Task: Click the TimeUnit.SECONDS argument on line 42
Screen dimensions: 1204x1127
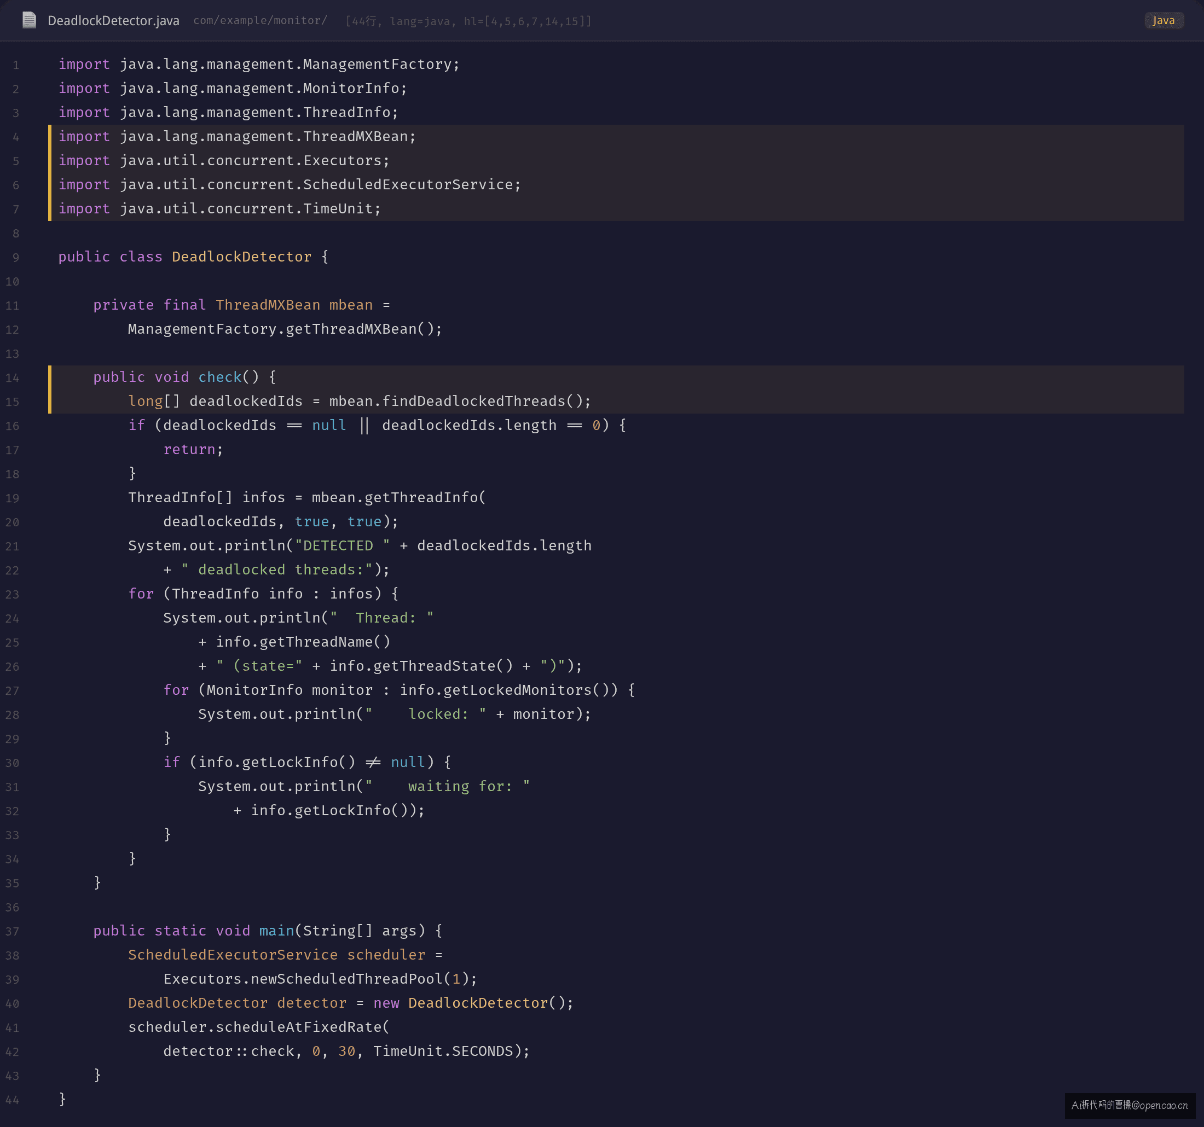Action: (443, 1052)
